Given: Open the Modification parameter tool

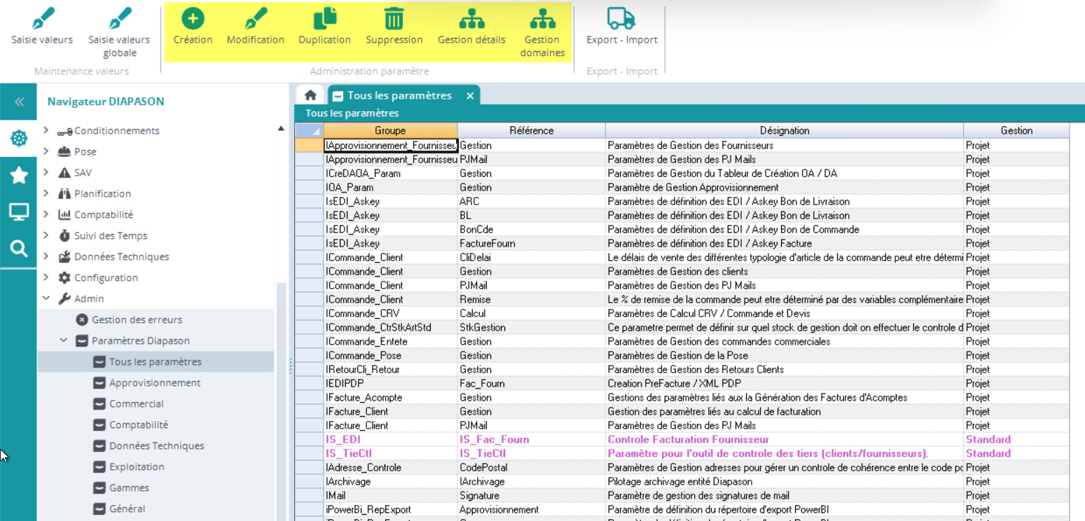Looking at the screenshot, I should (x=255, y=19).
